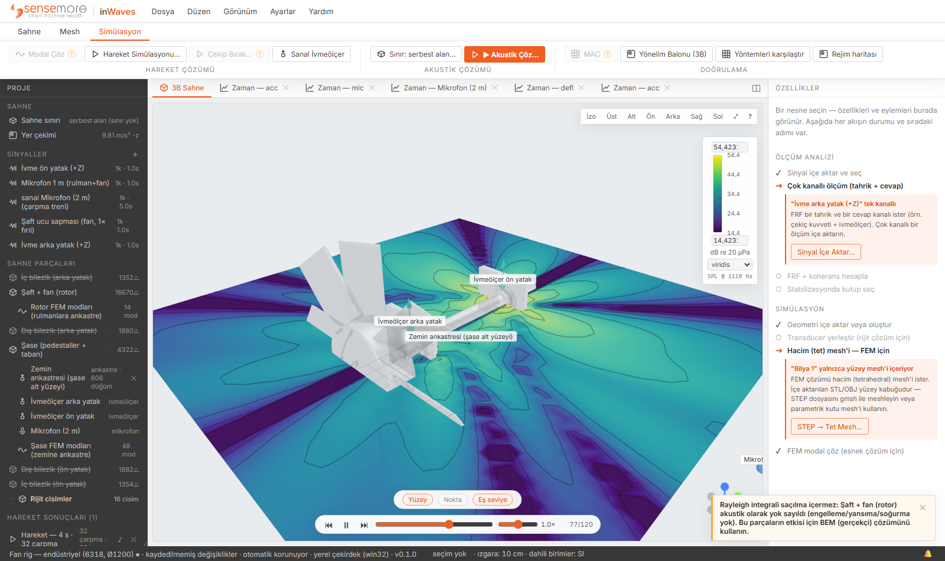
Task: Select FRF + koherans hesapla step
Action: click(x=827, y=276)
